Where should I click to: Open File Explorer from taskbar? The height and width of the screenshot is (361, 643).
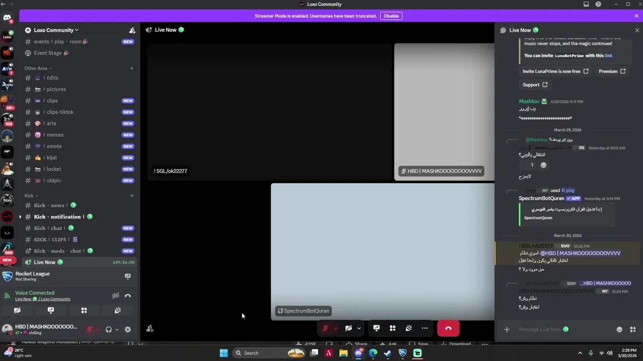click(x=343, y=353)
